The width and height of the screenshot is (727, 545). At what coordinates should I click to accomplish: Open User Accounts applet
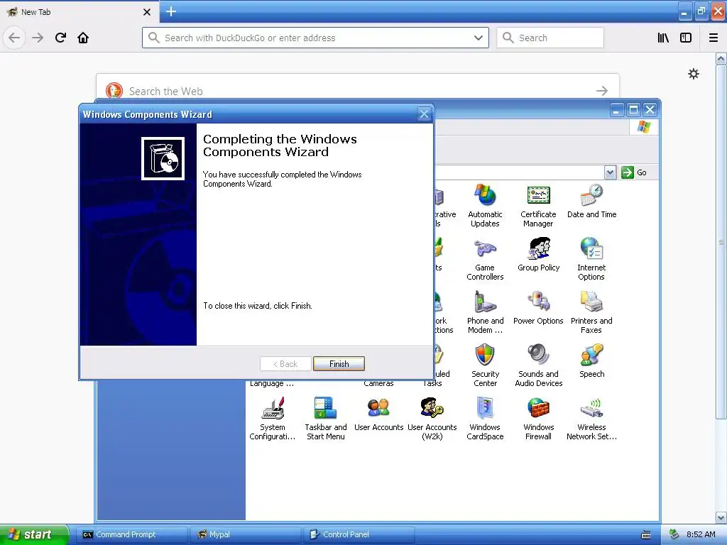(379, 414)
